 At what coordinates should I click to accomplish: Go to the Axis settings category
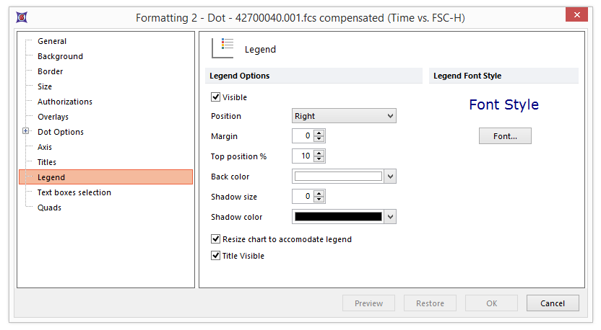45,147
